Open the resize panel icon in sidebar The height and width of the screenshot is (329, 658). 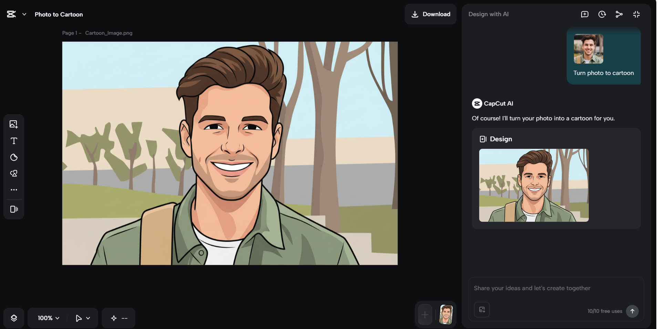pyautogui.click(x=14, y=209)
